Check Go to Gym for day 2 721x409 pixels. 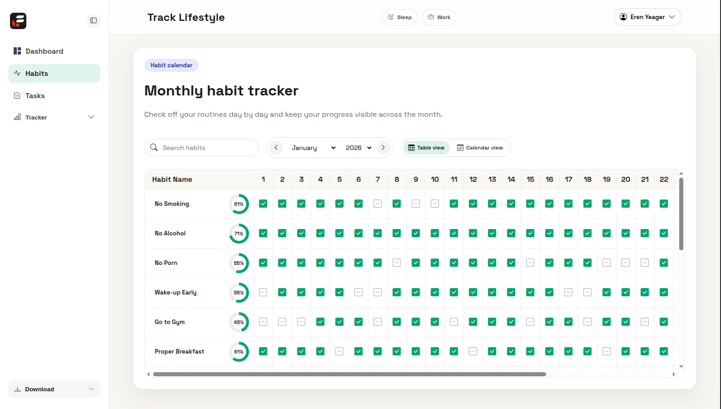282,322
